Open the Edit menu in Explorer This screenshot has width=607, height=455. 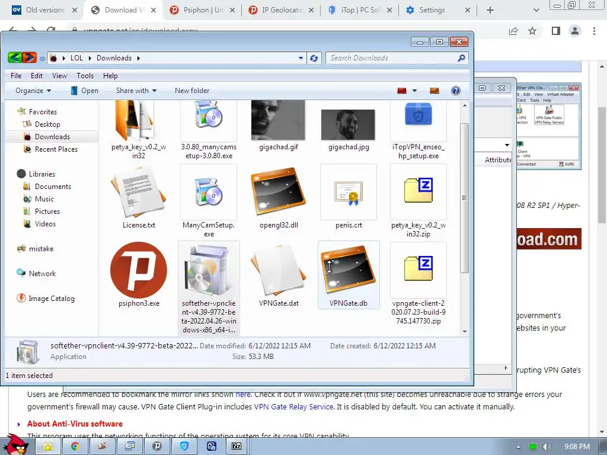click(37, 76)
